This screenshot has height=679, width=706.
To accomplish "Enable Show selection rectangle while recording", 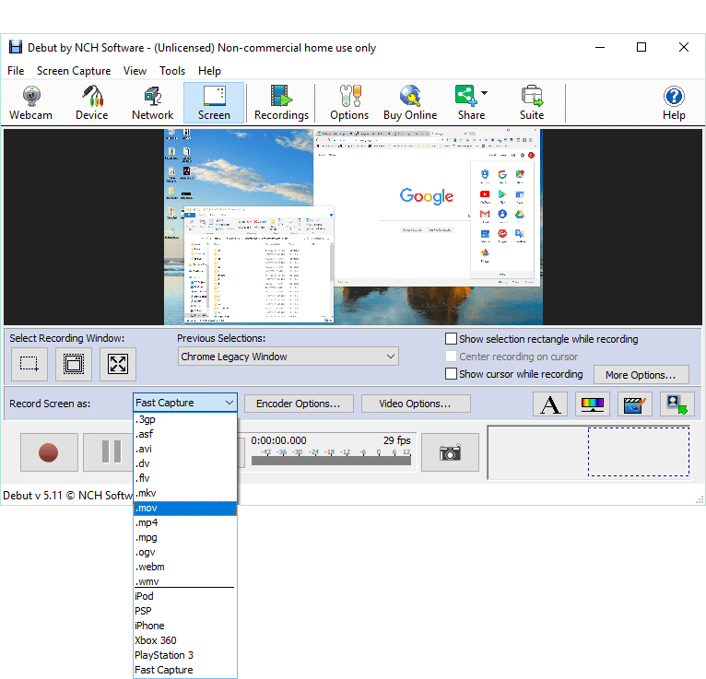I will click(451, 339).
